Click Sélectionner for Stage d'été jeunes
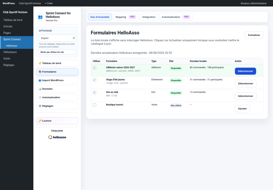Viewport: 273px width, 190px height. coord(246,84)
